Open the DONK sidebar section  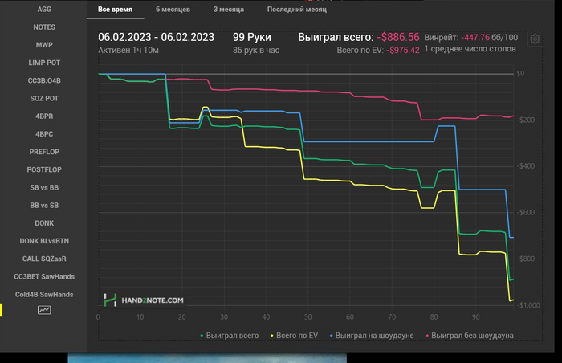44,223
